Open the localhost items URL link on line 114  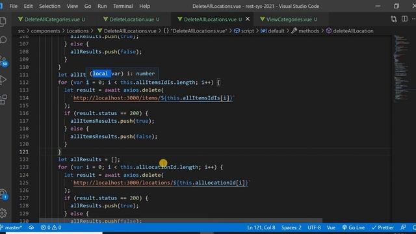coord(153,98)
